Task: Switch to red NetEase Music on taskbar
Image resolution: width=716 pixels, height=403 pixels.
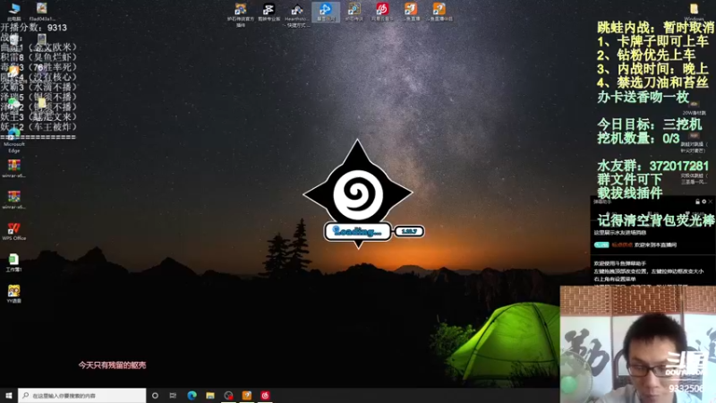Action: (x=265, y=396)
